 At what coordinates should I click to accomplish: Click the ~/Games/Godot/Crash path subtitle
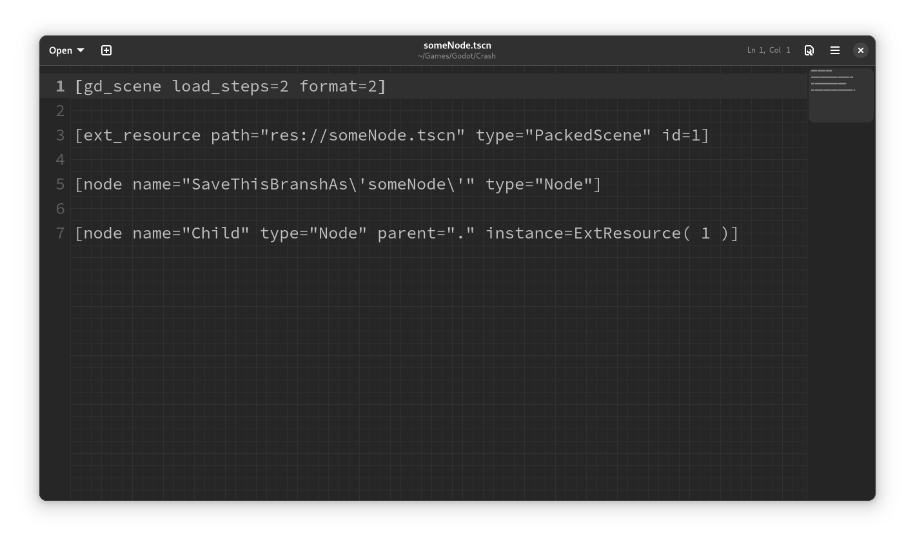pos(457,56)
